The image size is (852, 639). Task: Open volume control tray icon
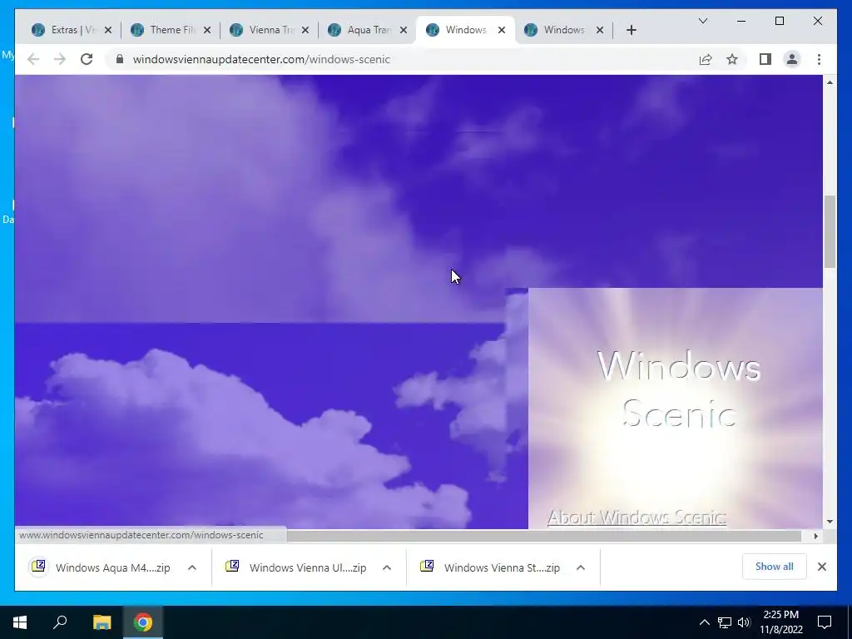click(744, 622)
